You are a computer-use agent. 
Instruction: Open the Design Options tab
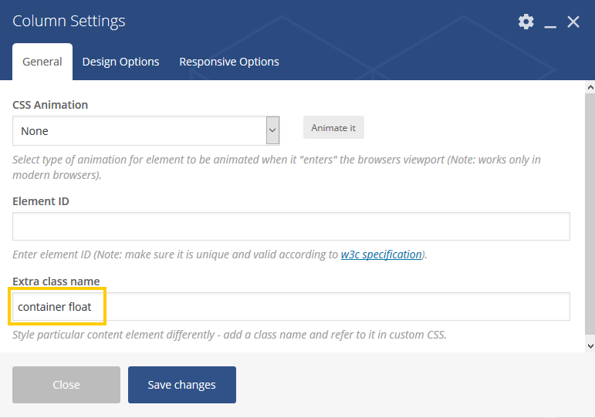point(120,62)
